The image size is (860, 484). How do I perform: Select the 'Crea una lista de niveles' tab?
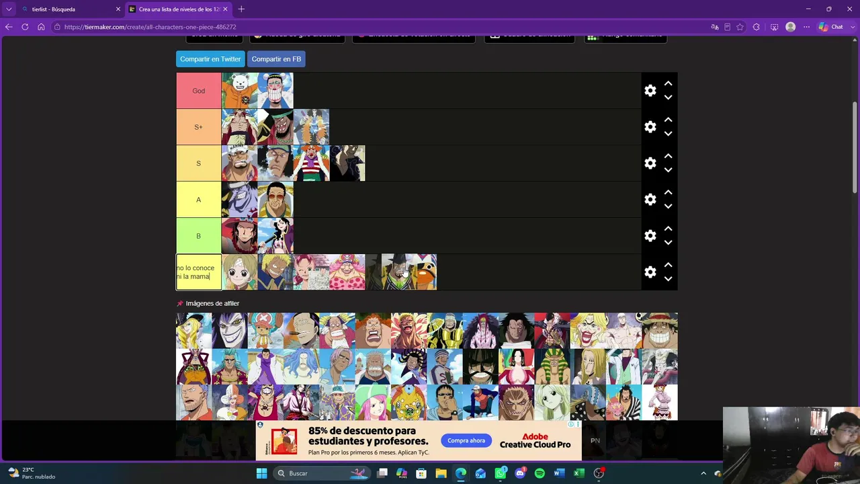point(178,9)
